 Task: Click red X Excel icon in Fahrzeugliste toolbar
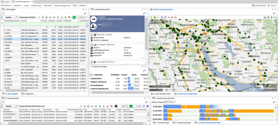click(x=69, y=17)
